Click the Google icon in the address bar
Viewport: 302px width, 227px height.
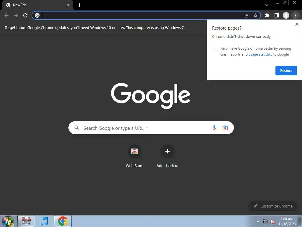(x=37, y=15)
